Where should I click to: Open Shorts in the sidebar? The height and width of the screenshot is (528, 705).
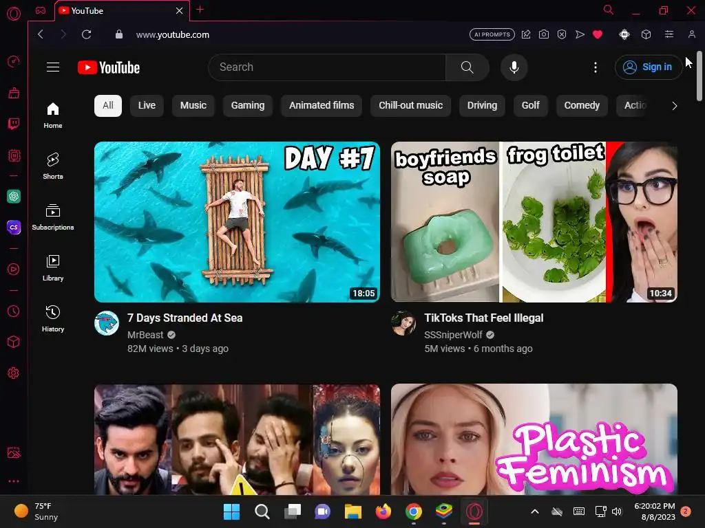pos(53,166)
